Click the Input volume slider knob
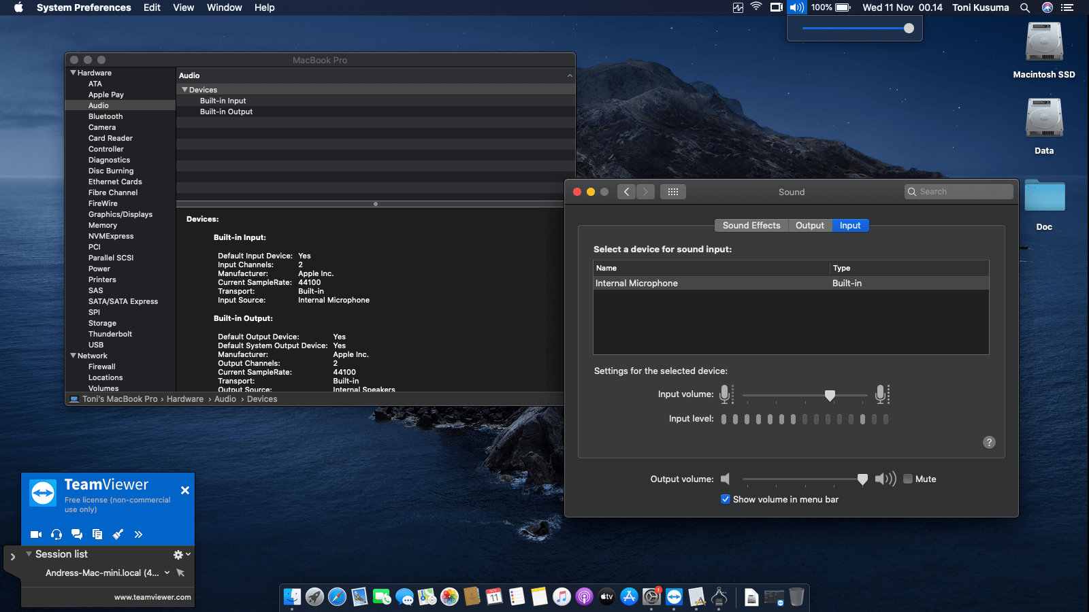 pos(830,395)
